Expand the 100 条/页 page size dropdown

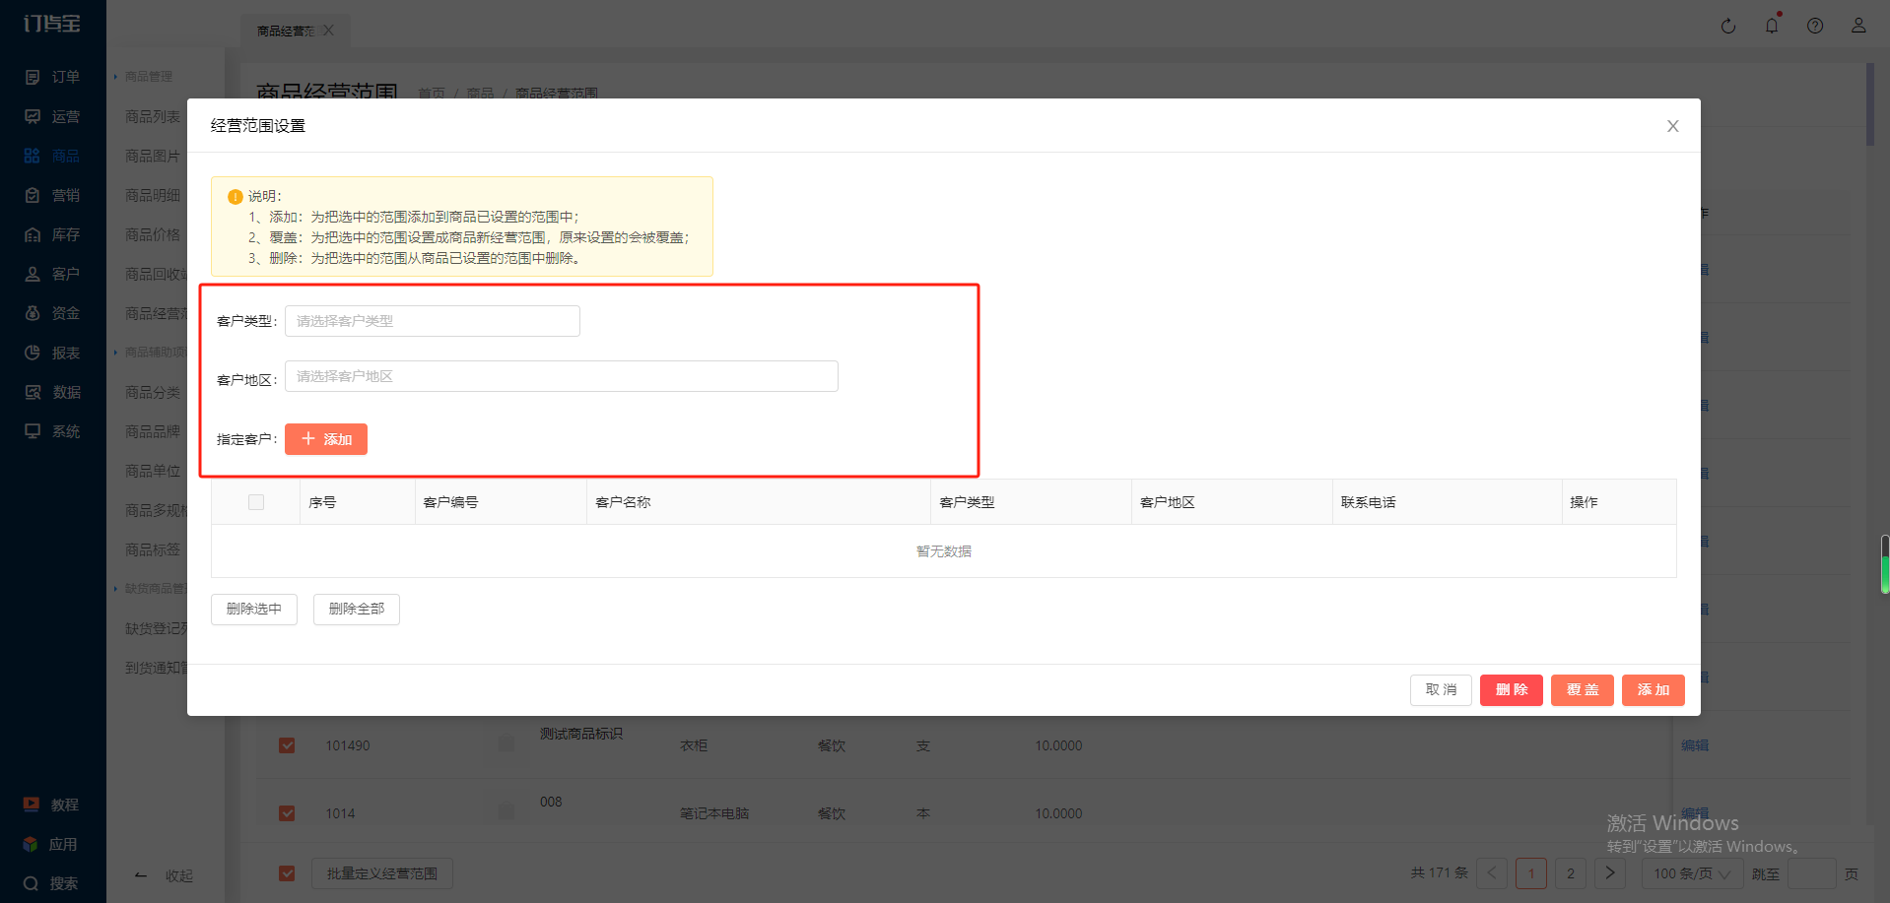tap(1691, 873)
